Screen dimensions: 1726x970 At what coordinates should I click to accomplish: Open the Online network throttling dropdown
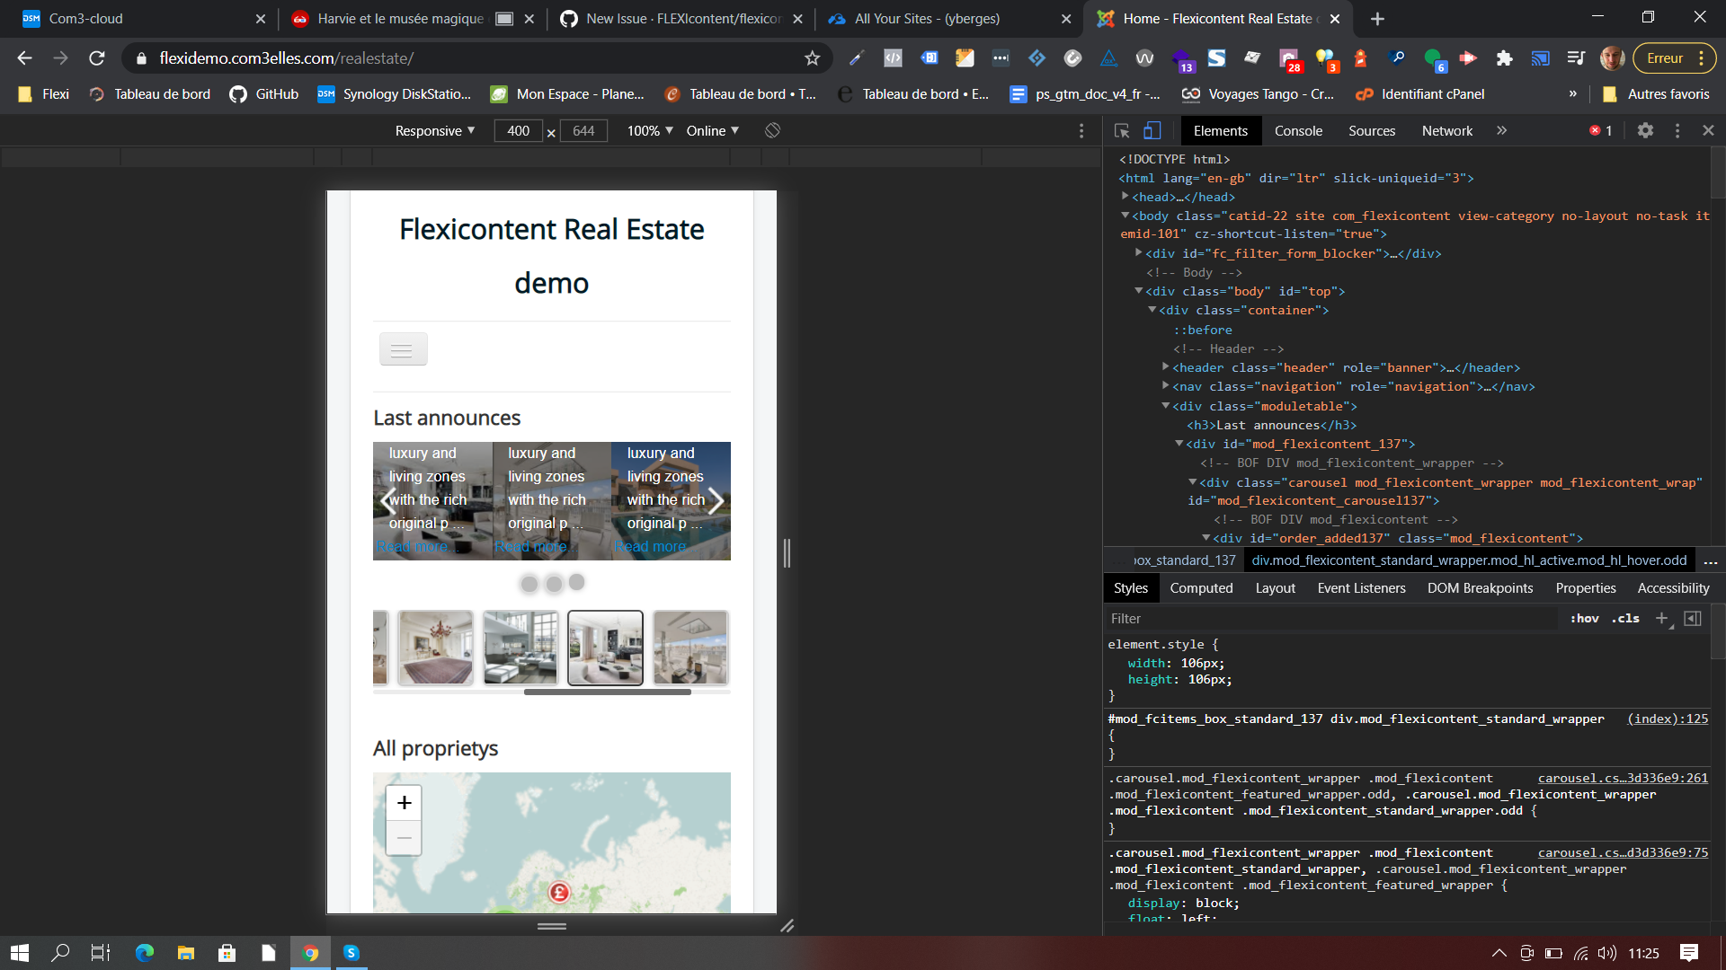[712, 130]
